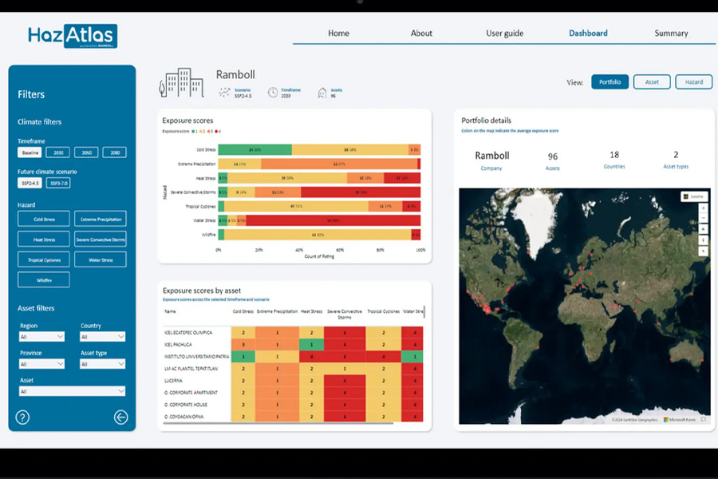The width and height of the screenshot is (718, 479).
Task: Click the help question mark icon
Action: pyautogui.click(x=22, y=417)
